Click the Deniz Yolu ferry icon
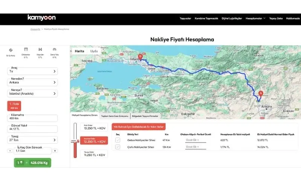The height and width of the screenshot is (188, 301). tap(54, 50)
